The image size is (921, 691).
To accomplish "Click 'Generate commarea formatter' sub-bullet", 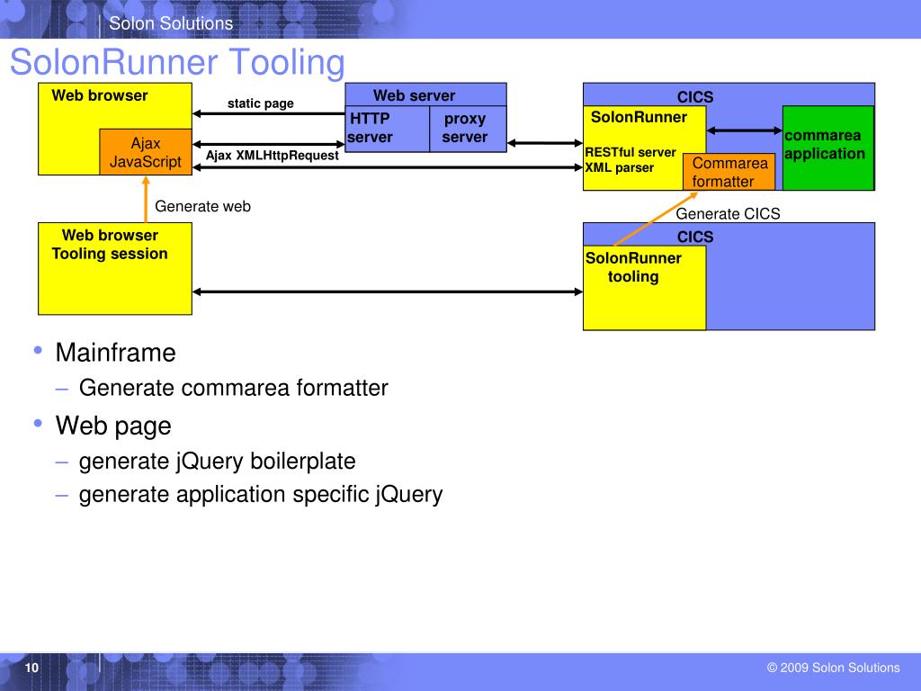I will tap(233, 388).
